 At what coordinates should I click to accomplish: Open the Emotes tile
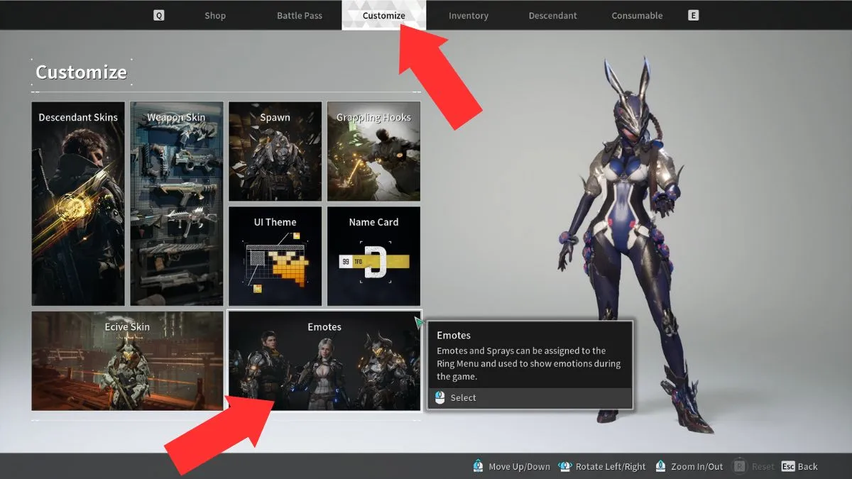[x=324, y=360]
